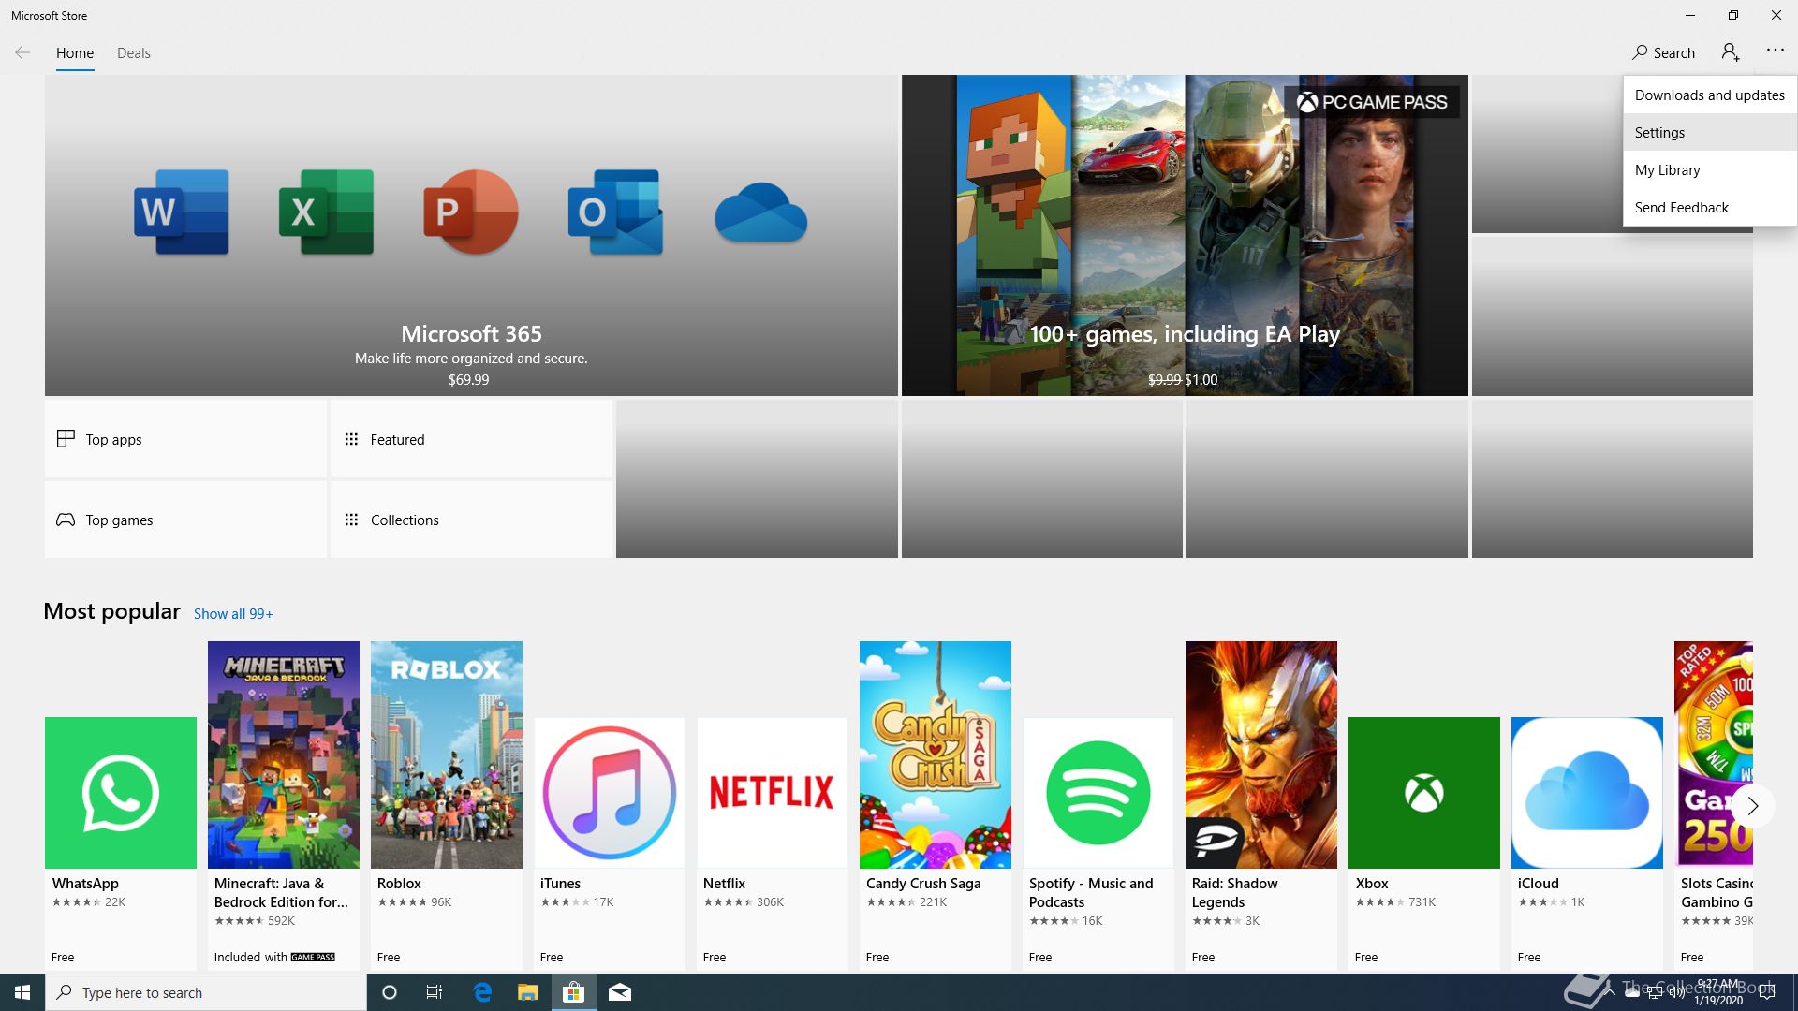Click the iCloud title text
This screenshot has width=1798, height=1011.
click(x=1538, y=884)
